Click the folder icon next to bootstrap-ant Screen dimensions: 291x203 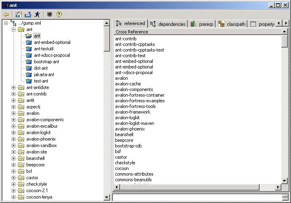29,62
